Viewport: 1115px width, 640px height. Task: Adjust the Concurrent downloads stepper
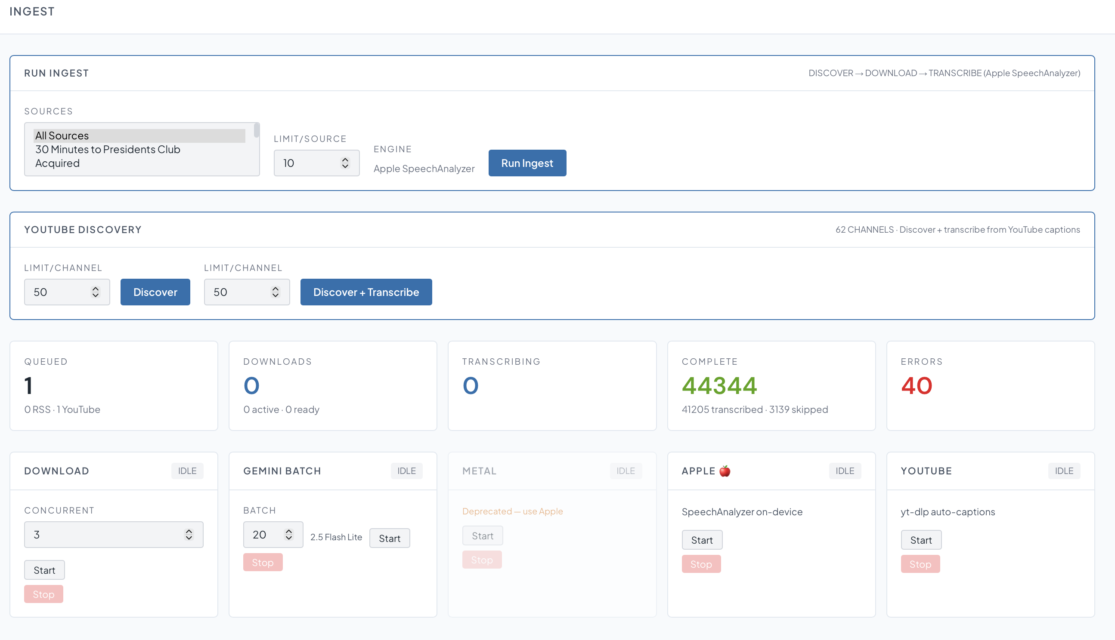coord(189,535)
